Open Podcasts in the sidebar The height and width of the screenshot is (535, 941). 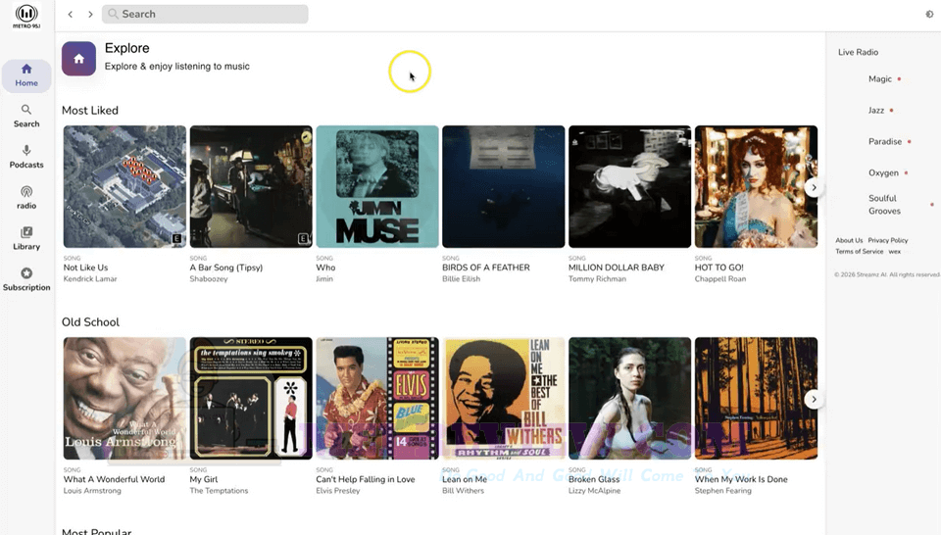26,157
